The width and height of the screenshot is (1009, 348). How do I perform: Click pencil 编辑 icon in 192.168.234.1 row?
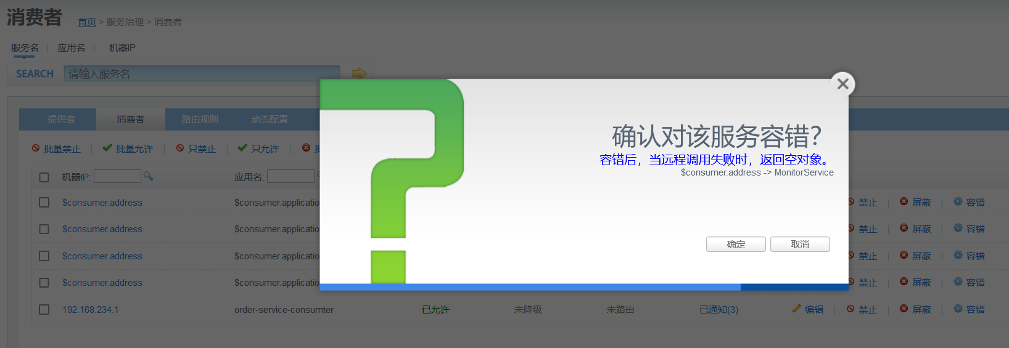[x=796, y=309]
